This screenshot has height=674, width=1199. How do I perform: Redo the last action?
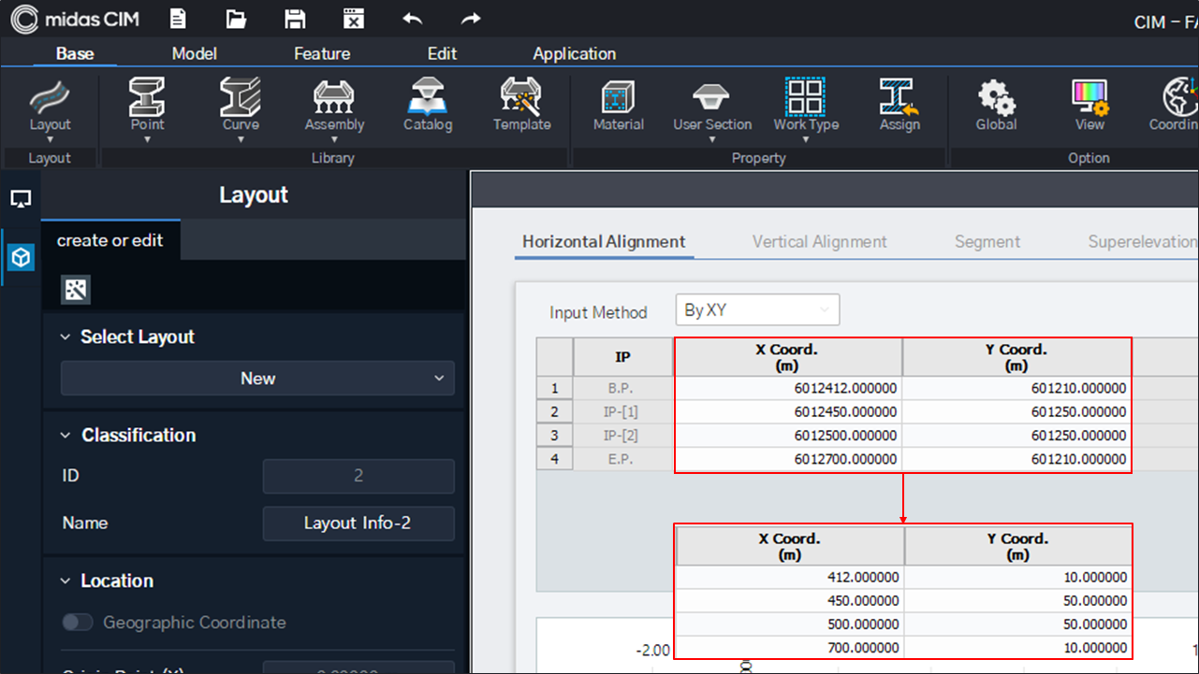(x=471, y=19)
